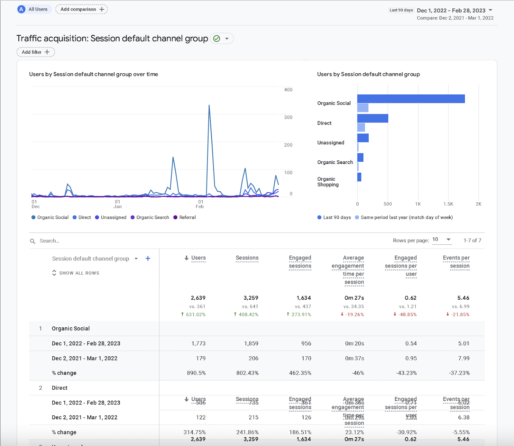Click the Show All Rows expand icon
The height and width of the screenshot is (446, 514).
pyautogui.click(x=54, y=273)
